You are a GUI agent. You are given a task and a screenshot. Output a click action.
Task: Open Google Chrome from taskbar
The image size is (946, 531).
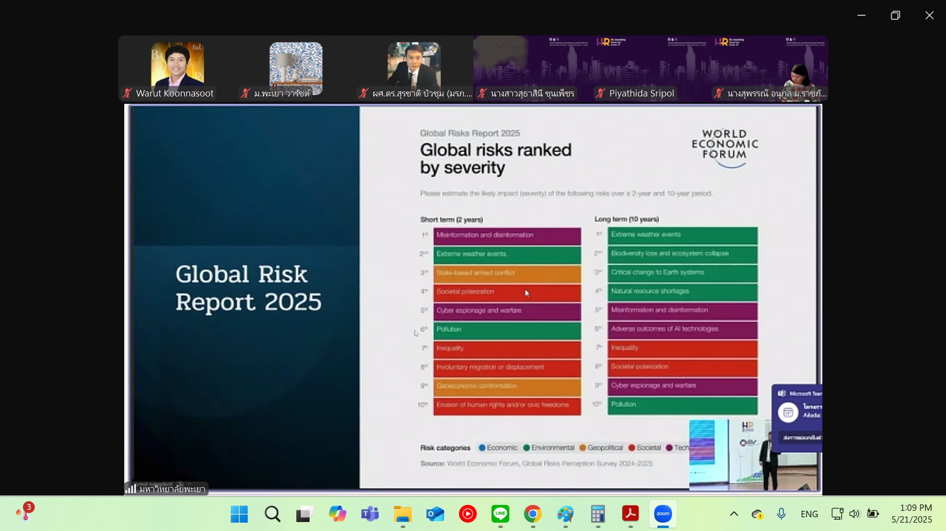tap(533, 514)
